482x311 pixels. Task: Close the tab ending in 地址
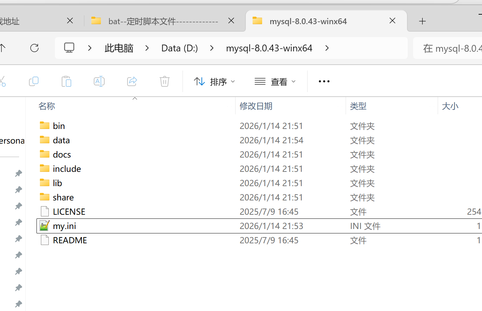coord(70,21)
